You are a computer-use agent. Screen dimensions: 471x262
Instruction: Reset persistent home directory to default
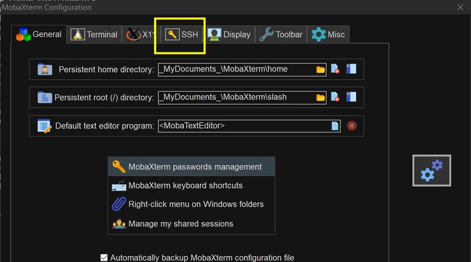(x=335, y=69)
